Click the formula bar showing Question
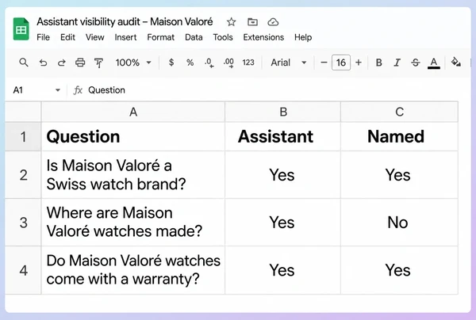 106,90
